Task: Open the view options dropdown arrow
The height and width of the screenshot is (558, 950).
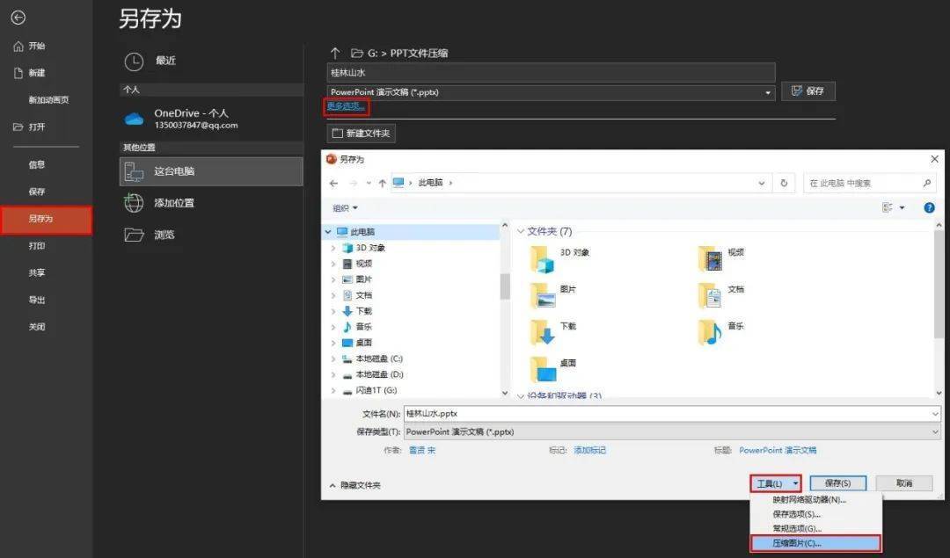Action: (x=902, y=208)
